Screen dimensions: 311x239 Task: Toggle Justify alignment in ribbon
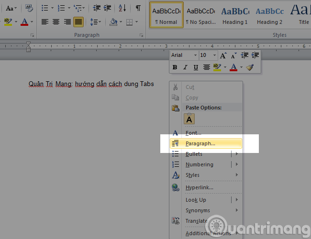(78, 22)
